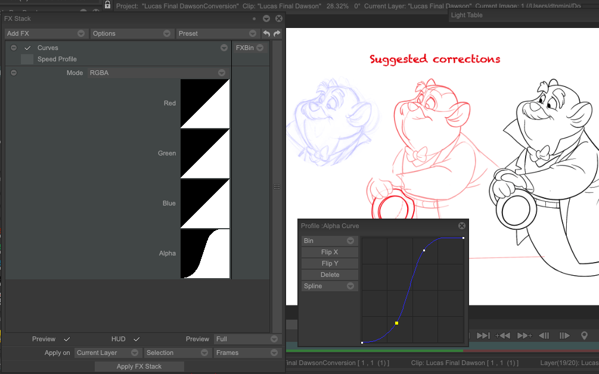Image resolution: width=599 pixels, height=374 pixels.
Task: Open the Red channel curve thumbnail
Action: pos(205,104)
